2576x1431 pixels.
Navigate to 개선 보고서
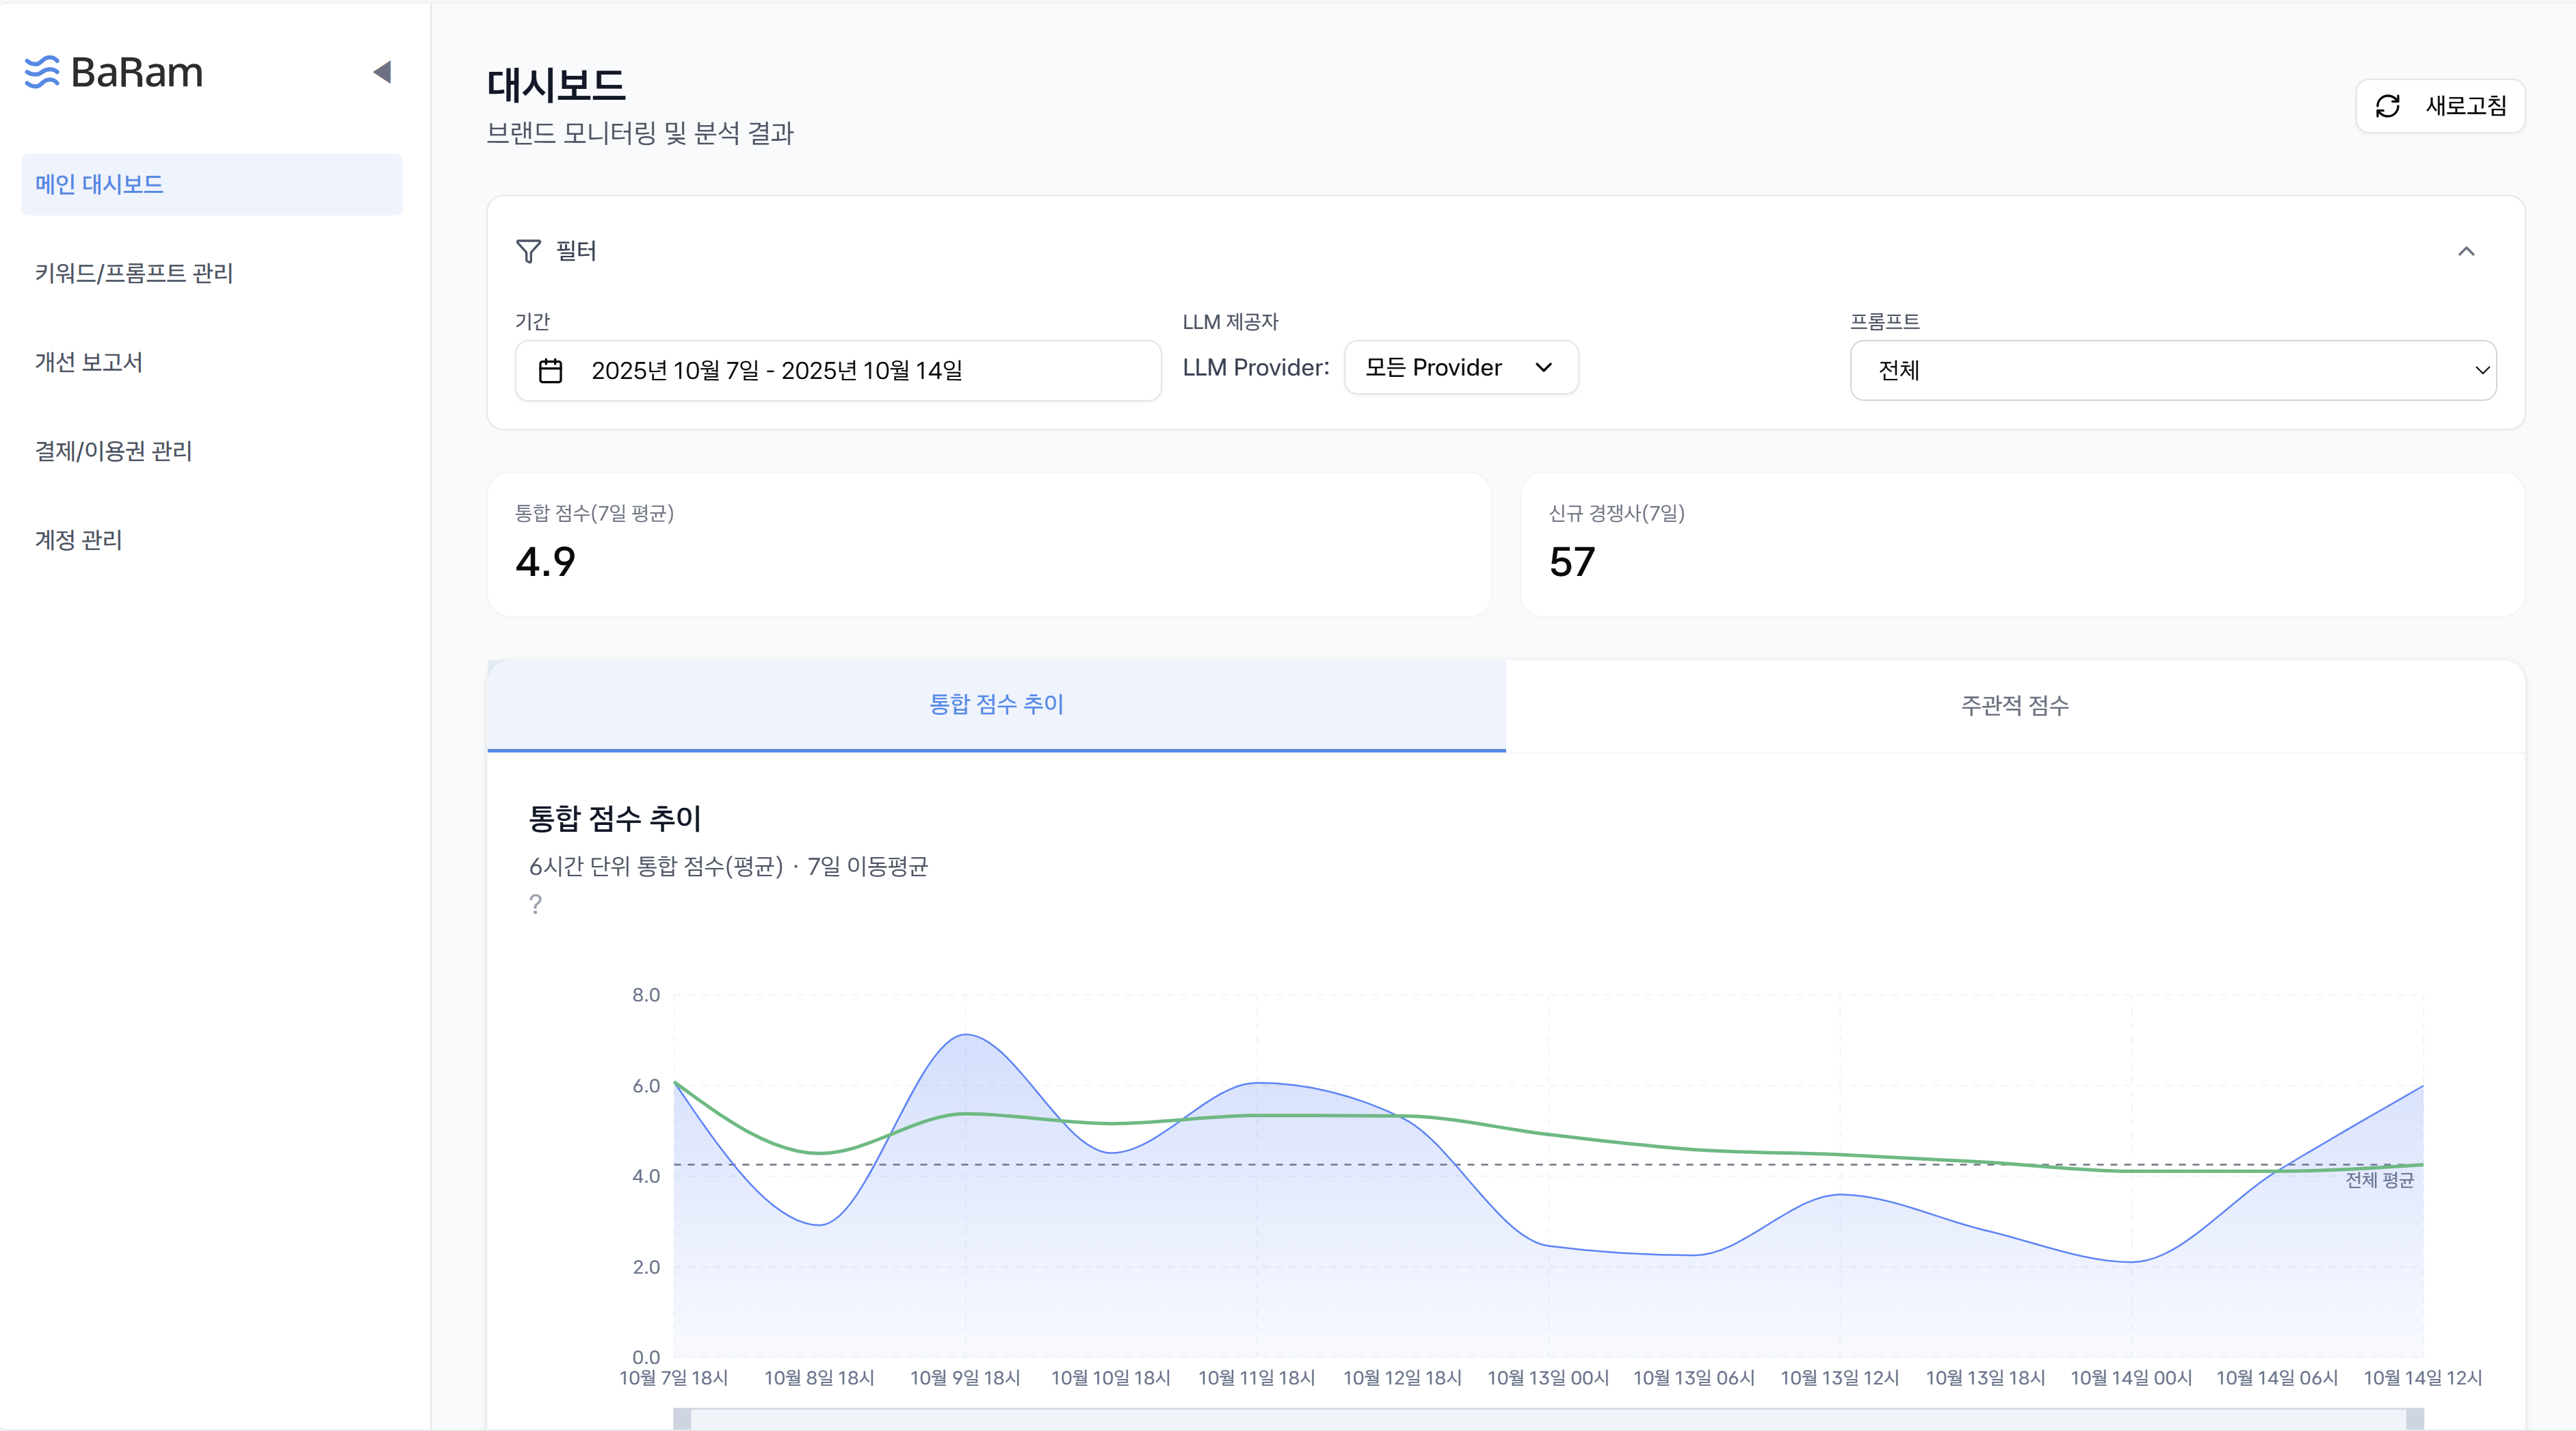[x=88, y=362]
